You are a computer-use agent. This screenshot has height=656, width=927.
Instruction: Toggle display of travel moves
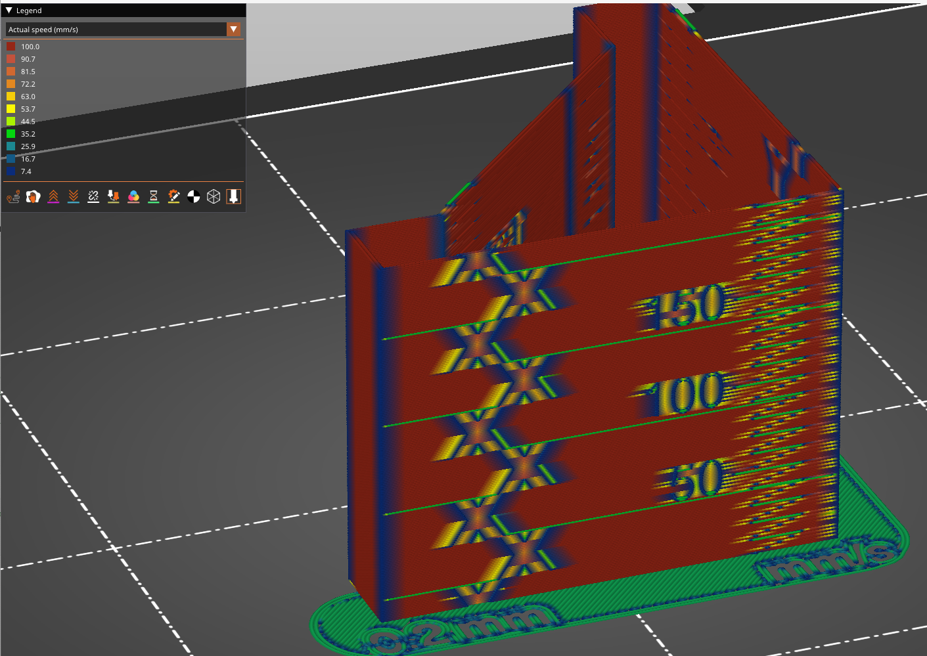(x=12, y=196)
